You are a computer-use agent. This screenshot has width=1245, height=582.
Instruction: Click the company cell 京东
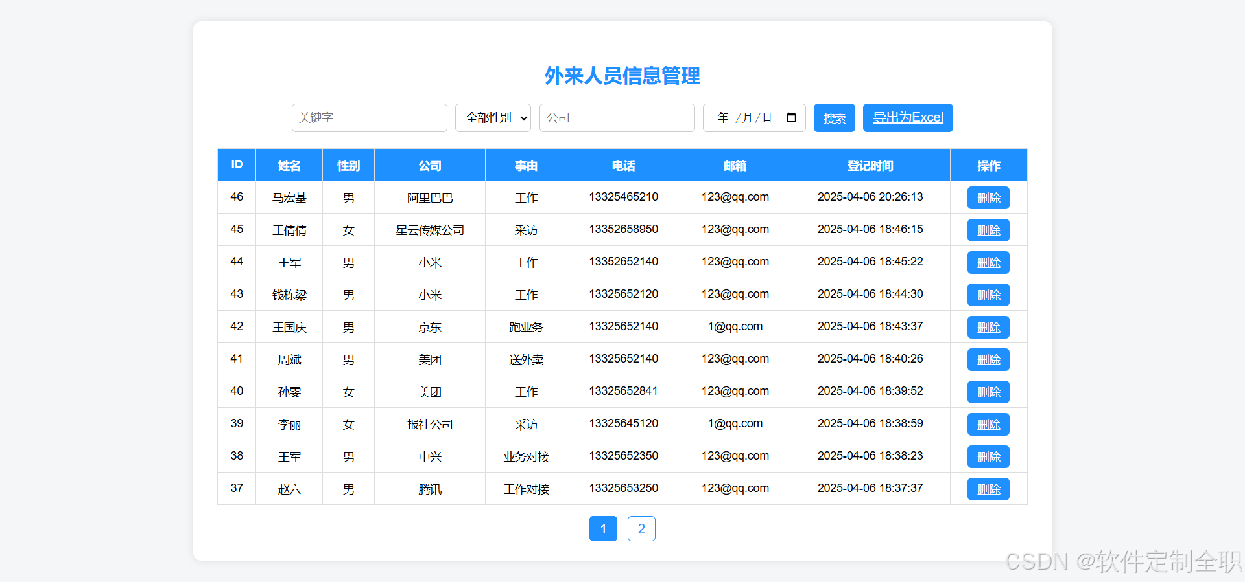pyautogui.click(x=430, y=327)
